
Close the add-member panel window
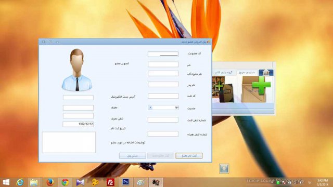[43, 42]
